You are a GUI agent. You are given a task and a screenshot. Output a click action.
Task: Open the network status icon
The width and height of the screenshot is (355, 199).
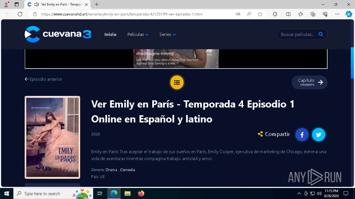click(x=313, y=193)
